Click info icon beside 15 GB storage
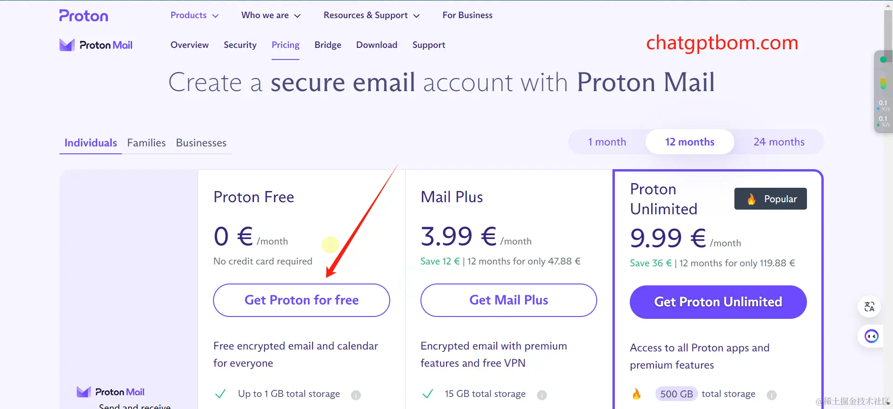The image size is (893, 409). pyautogui.click(x=542, y=395)
